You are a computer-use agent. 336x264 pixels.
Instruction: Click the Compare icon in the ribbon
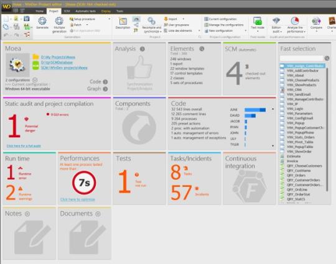(x=316, y=21)
